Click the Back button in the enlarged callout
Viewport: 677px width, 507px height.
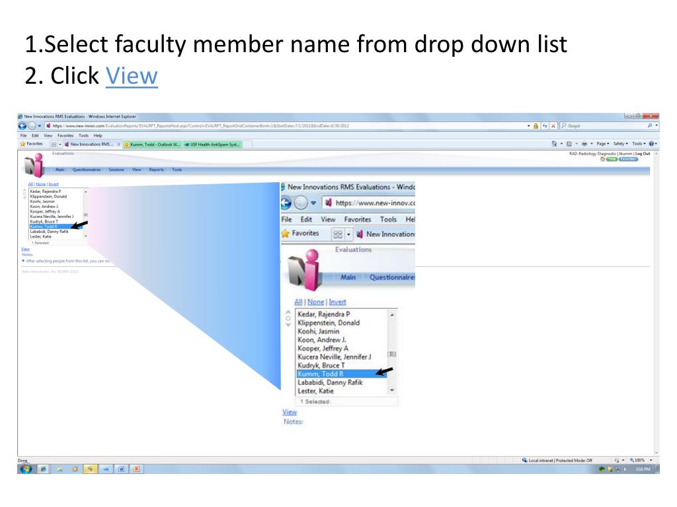pyautogui.click(x=286, y=202)
